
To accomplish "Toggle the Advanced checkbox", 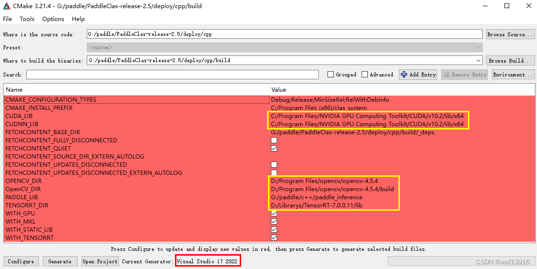I will [x=365, y=75].
